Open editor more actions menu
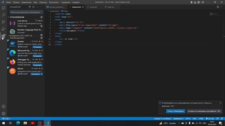The image size is (225, 126). coord(222,7)
